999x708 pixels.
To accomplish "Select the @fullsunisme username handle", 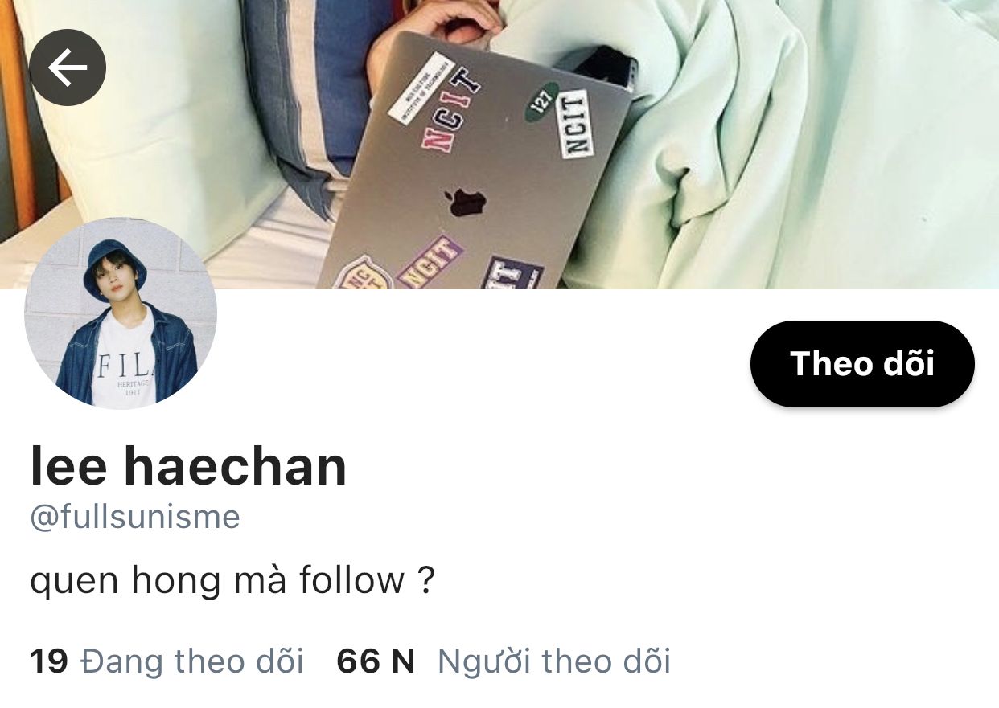I will [x=135, y=517].
